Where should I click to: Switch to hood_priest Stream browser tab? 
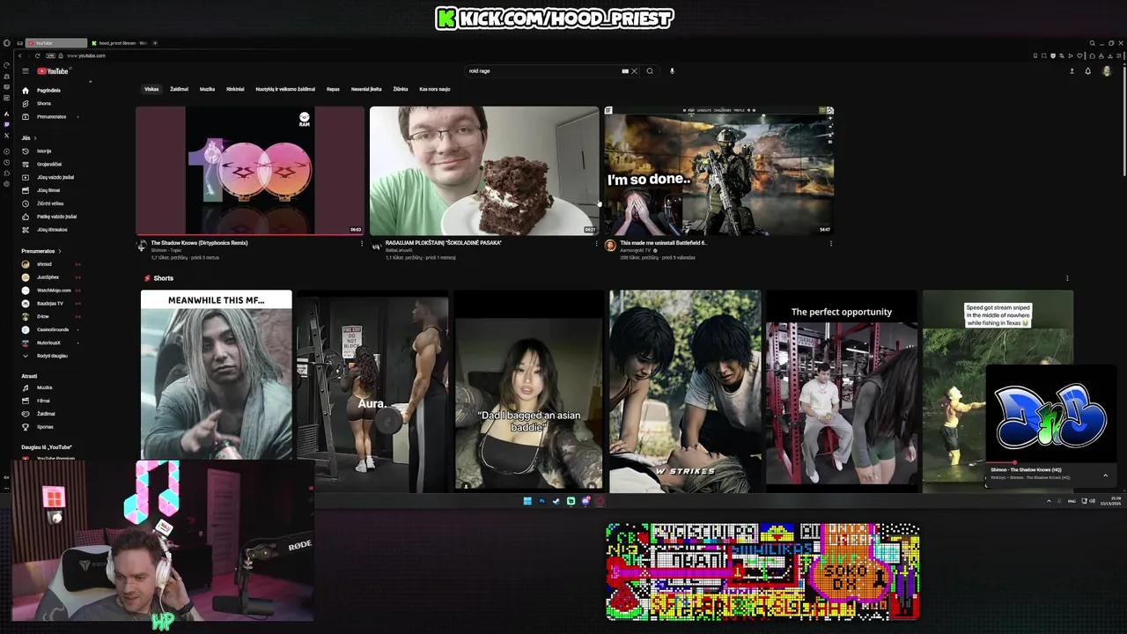pyautogui.click(x=120, y=43)
